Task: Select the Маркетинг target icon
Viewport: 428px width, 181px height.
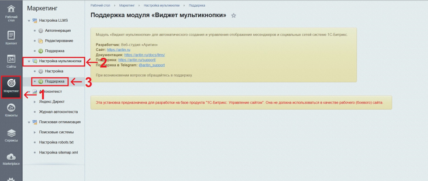Action: pyautogui.click(x=11, y=83)
